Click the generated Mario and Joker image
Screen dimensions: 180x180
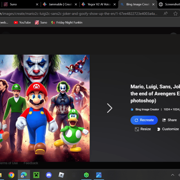(x=45, y=108)
